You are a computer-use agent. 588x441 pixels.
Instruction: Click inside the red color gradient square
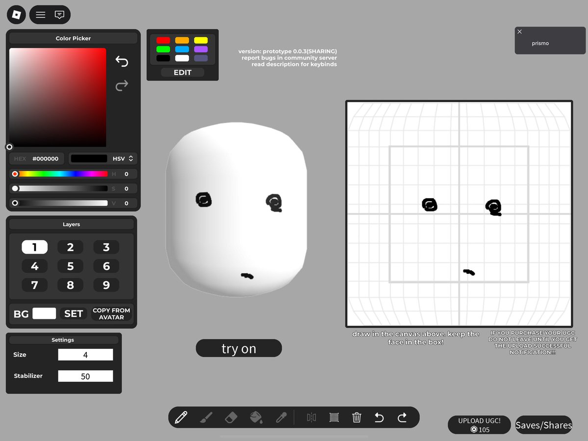(x=58, y=97)
